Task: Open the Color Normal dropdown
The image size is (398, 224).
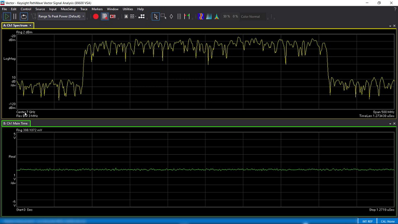Action: pos(253,16)
